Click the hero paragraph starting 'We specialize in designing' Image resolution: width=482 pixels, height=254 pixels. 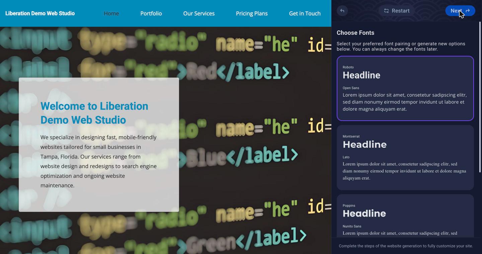[x=99, y=161]
